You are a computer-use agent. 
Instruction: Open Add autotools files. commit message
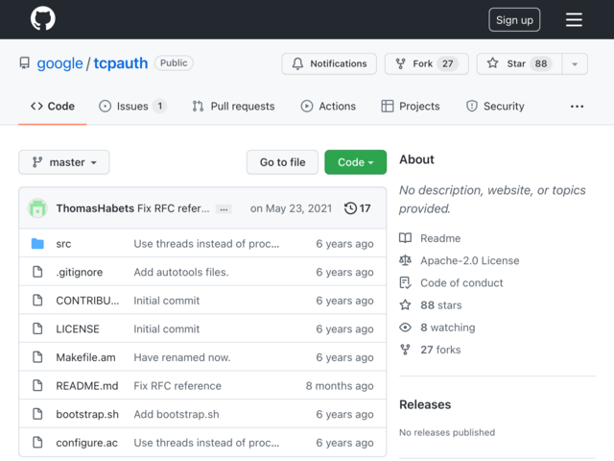[181, 272]
